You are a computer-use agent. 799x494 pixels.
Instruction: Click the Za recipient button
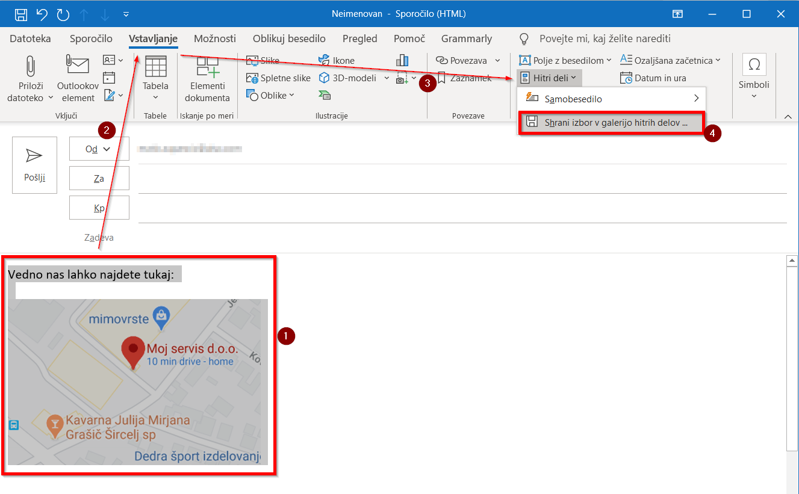[x=99, y=179]
